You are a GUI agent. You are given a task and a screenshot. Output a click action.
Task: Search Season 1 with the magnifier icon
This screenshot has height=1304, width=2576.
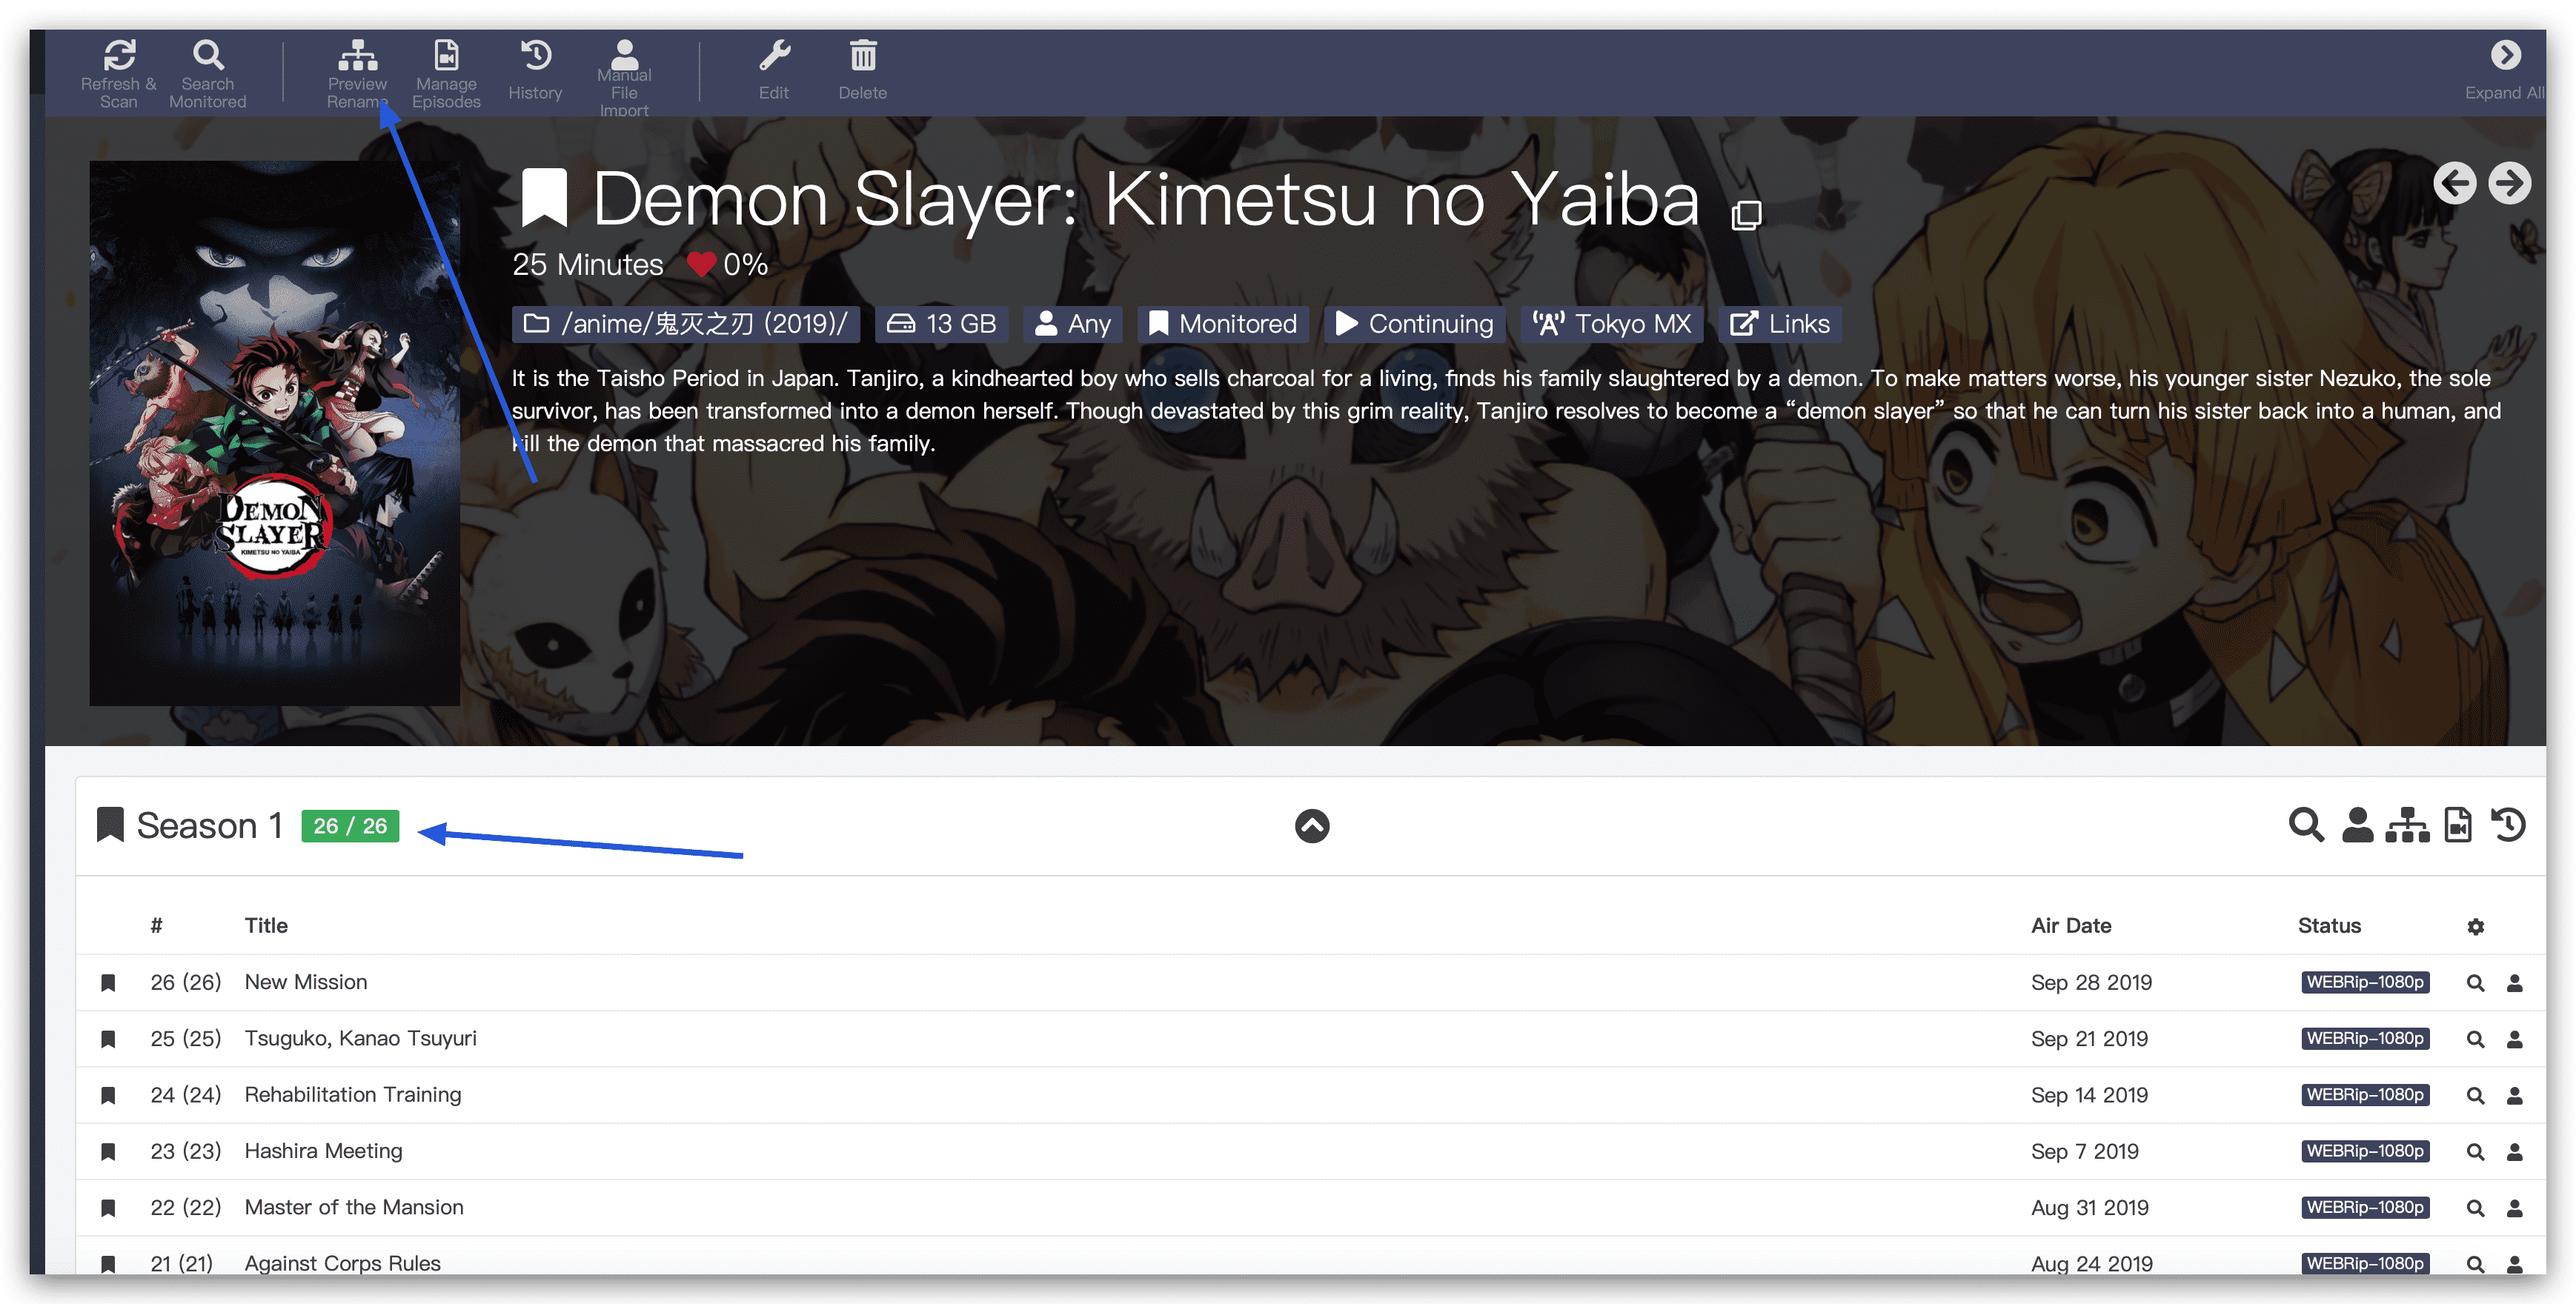point(2306,825)
